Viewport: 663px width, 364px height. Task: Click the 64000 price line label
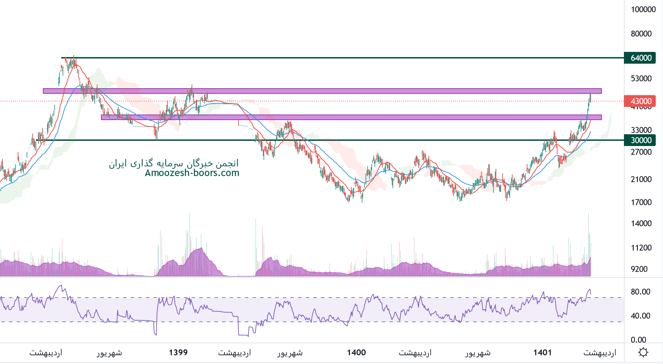coord(641,58)
